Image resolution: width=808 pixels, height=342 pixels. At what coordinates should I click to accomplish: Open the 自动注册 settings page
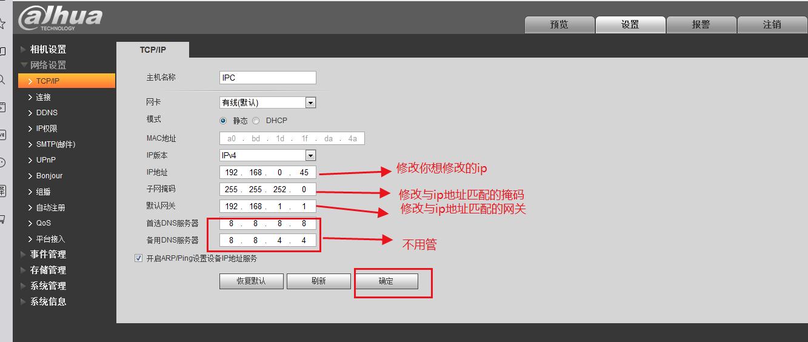50,207
